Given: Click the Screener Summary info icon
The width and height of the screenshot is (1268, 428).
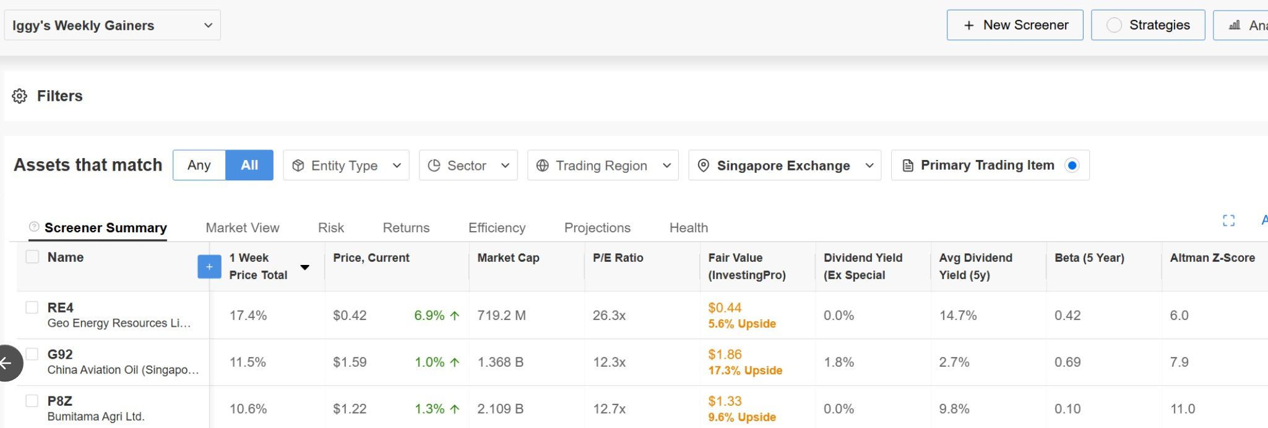Looking at the screenshot, I should 34,227.
